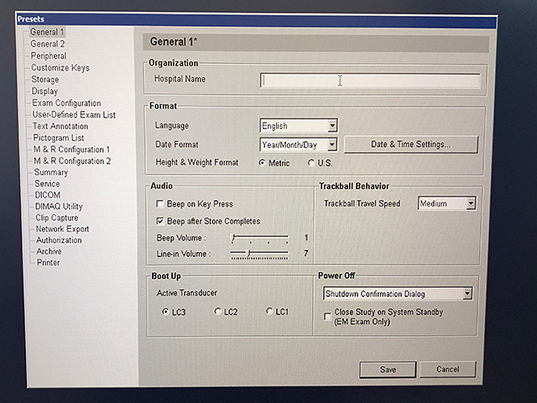
Task: Open the Printer settings page
Action: 49,262
